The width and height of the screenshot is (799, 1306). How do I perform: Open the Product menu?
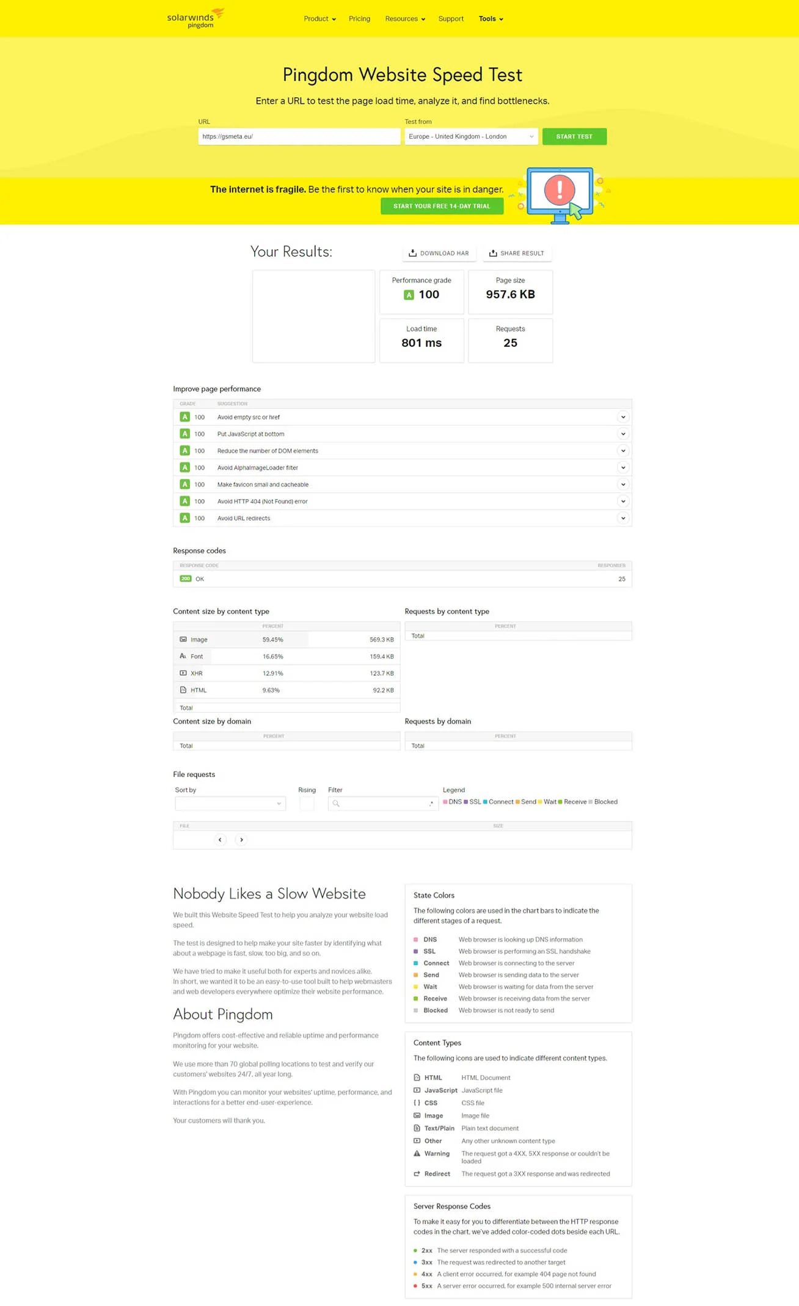pos(319,19)
